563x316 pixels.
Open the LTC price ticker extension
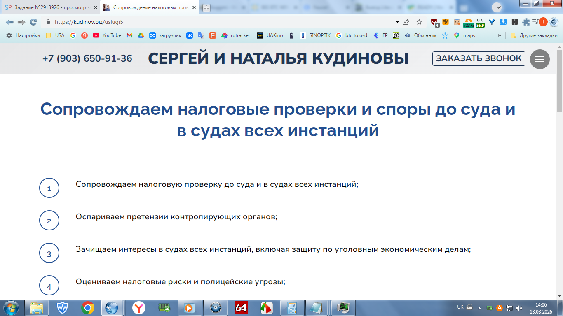pyautogui.click(x=480, y=23)
